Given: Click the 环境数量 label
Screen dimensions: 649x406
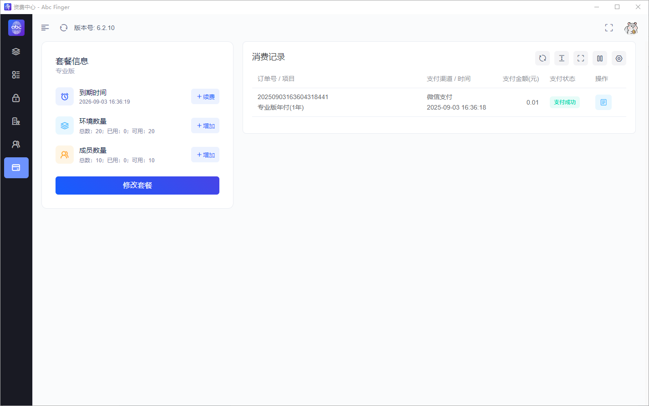Looking at the screenshot, I should (x=93, y=121).
